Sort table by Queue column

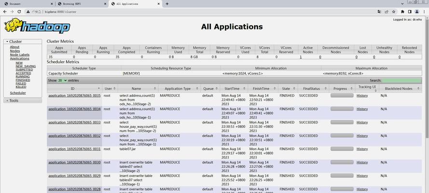coord(210,89)
